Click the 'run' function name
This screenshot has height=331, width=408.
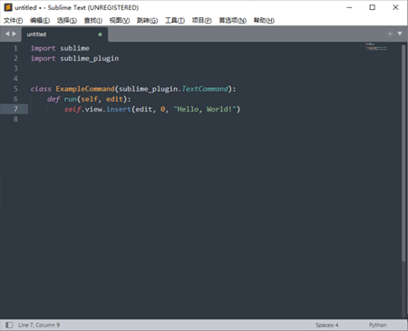tap(70, 99)
